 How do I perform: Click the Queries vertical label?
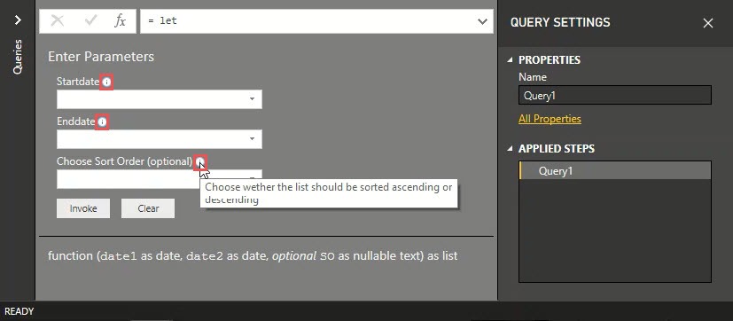coord(18,57)
